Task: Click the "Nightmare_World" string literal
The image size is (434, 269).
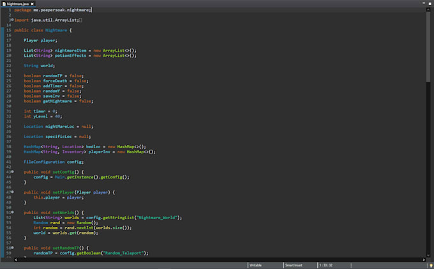Action: 156,217
